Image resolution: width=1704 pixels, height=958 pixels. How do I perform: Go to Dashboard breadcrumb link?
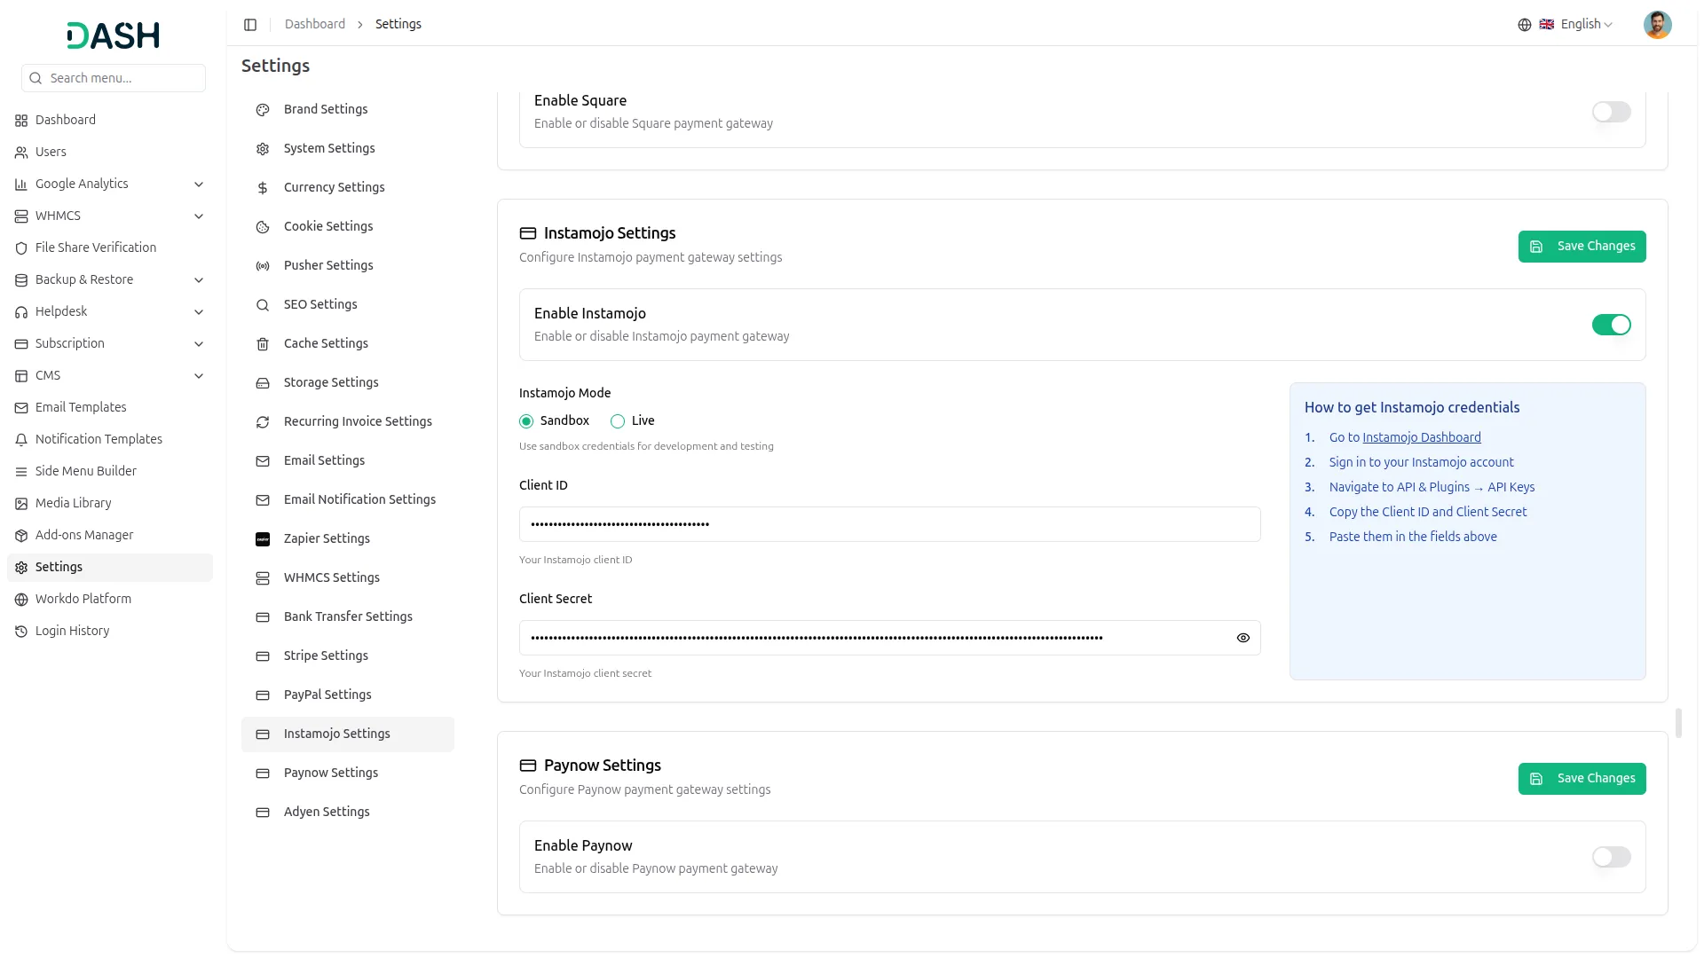coord(315,25)
